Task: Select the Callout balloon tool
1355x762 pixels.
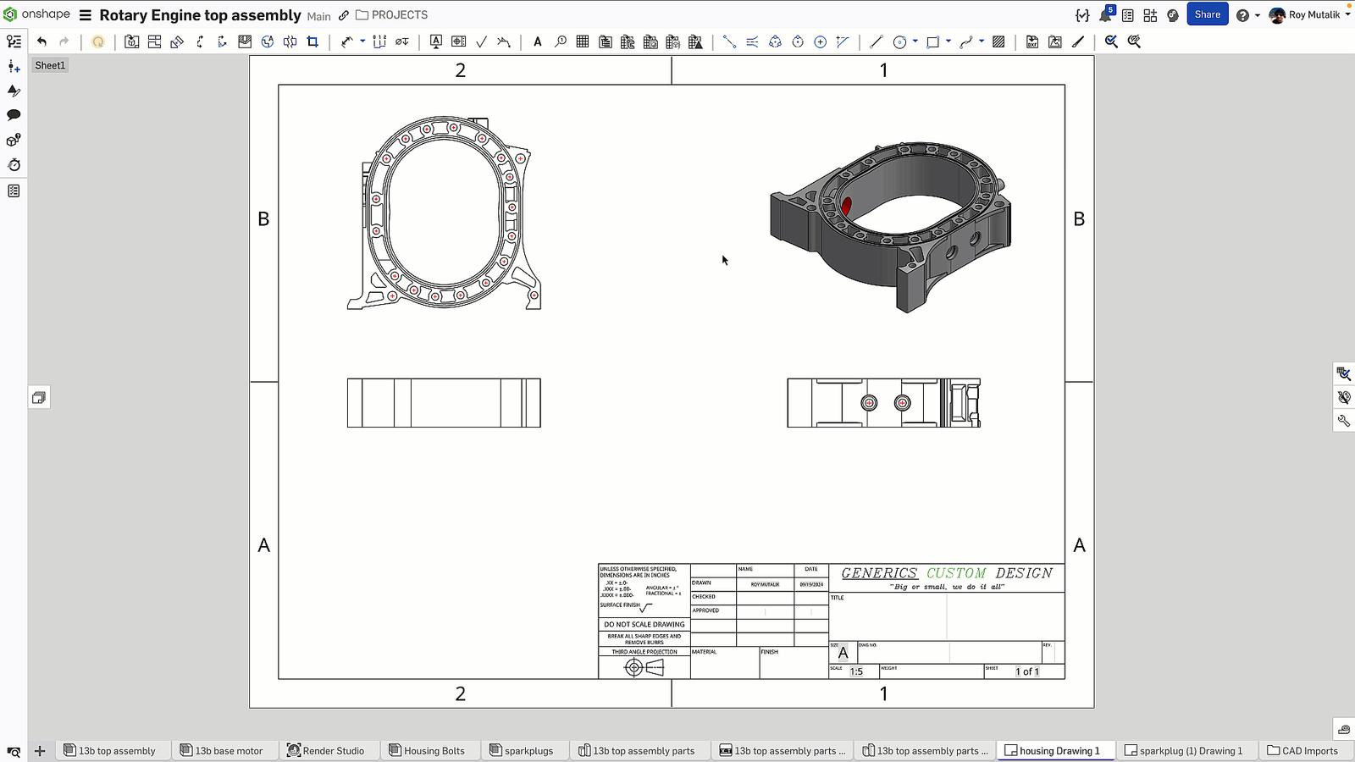Action: [560, 41]
